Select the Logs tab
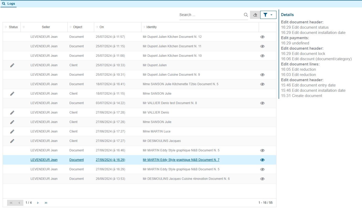362x209 pixels. 9,4
